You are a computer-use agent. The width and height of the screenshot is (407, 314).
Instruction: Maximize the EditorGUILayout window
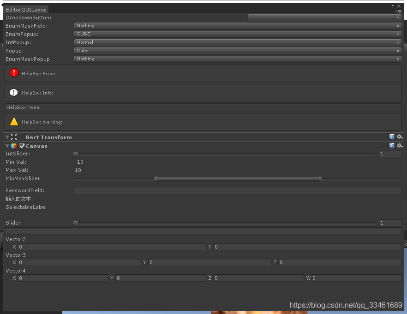(x=393, y=6)
